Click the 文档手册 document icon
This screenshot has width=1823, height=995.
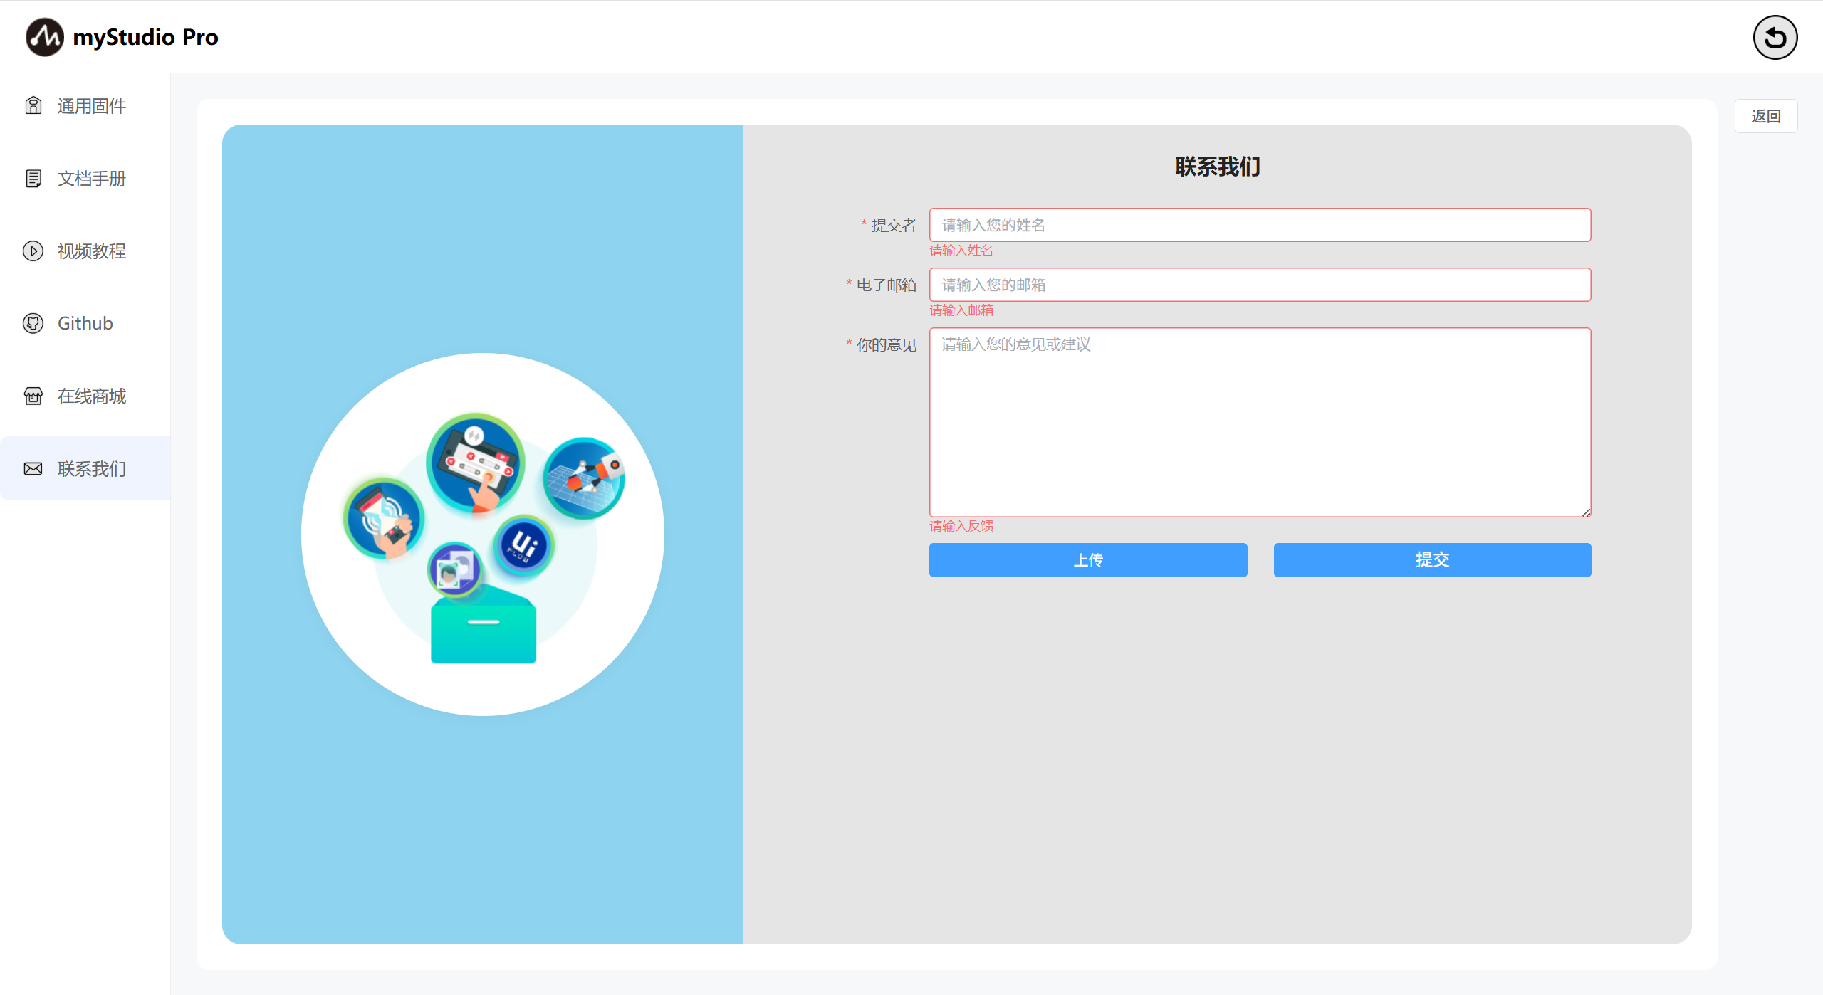(x=33, y=178)
